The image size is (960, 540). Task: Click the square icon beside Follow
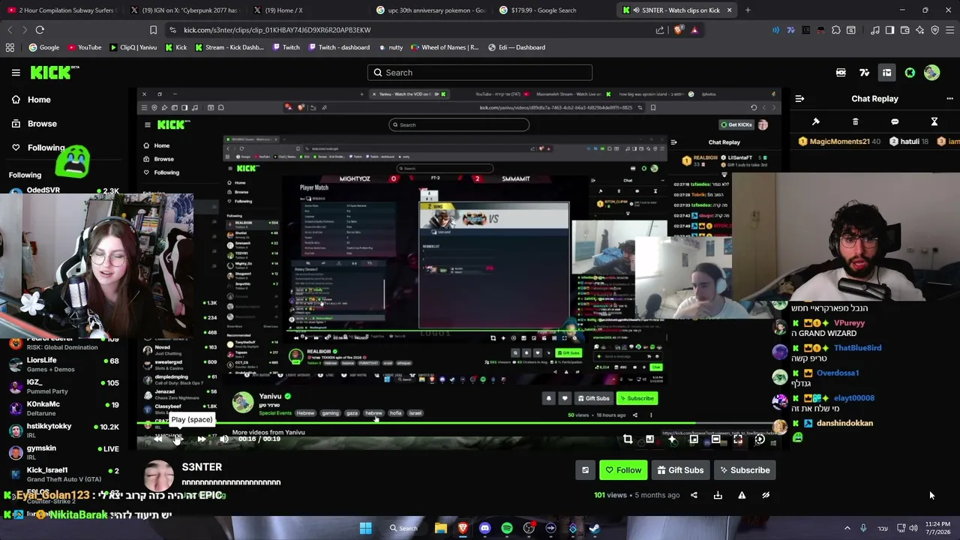[585, 470]
